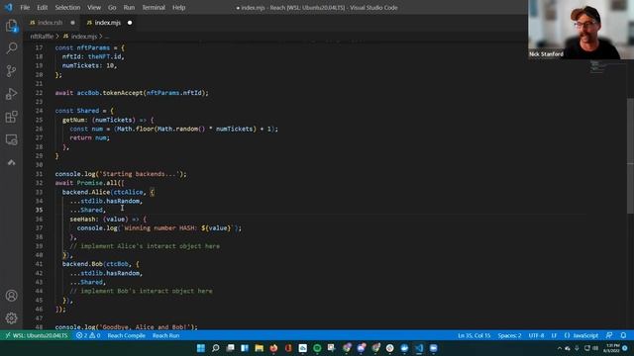
Task: Click Reach Compile in status bar
Action: (126, 335)
